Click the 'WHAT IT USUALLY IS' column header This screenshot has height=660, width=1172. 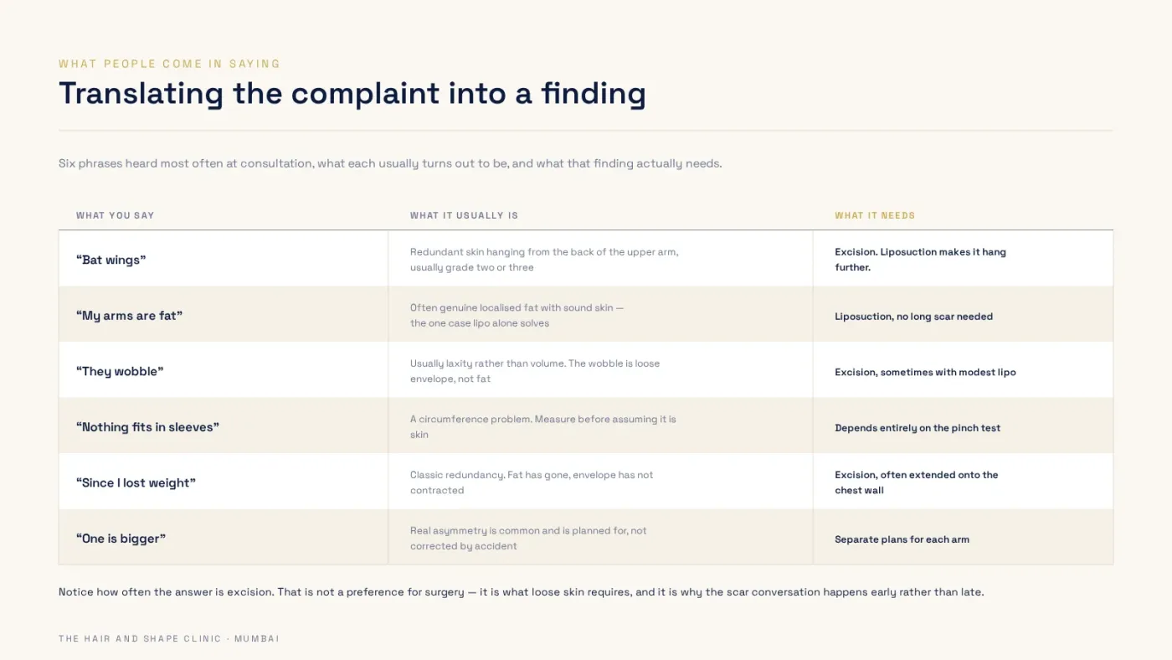pos(464,215)
